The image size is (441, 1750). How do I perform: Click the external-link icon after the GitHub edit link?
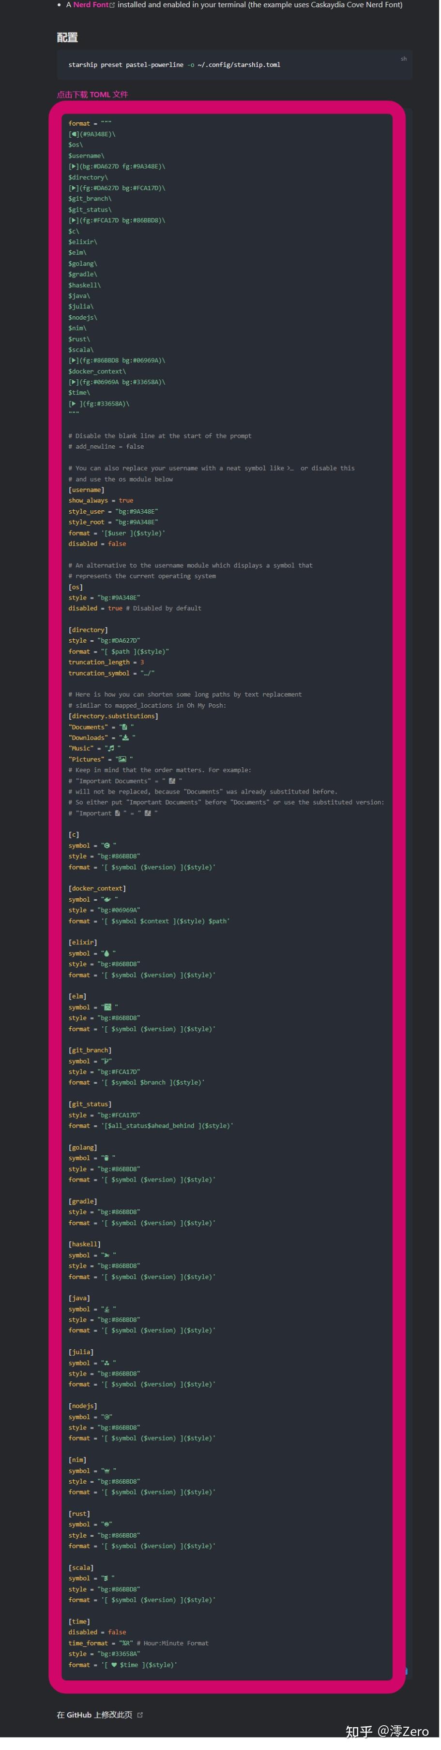click(139, 1715)
